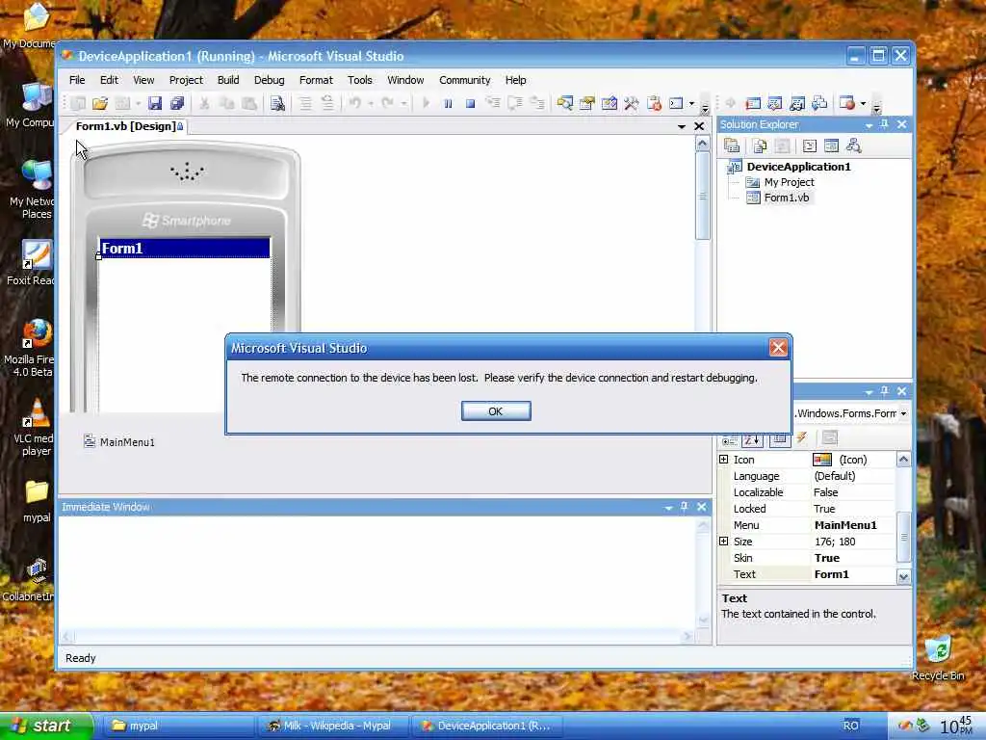Image resolution: width=986 pixels, height=740 pixels.
Task: Show Events with the lightning bolt icon
Action: click(802, 438)
